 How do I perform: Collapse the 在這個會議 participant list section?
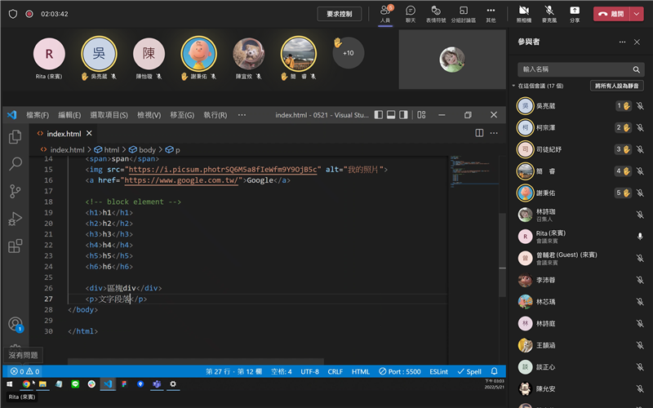click(x=513, y=85)
